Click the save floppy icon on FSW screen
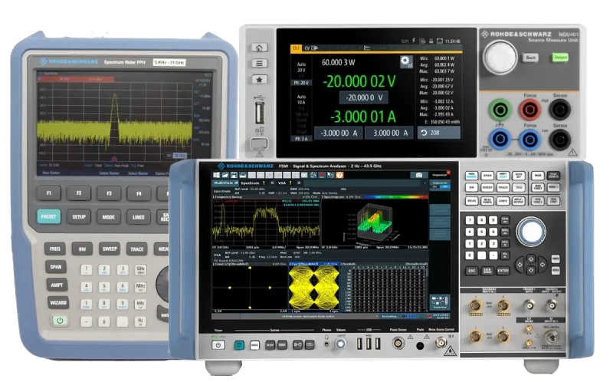 [234, 176]
